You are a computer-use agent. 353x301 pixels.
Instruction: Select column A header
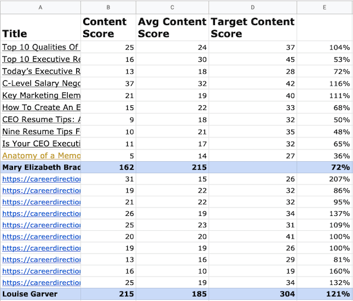tap(40, 7)
